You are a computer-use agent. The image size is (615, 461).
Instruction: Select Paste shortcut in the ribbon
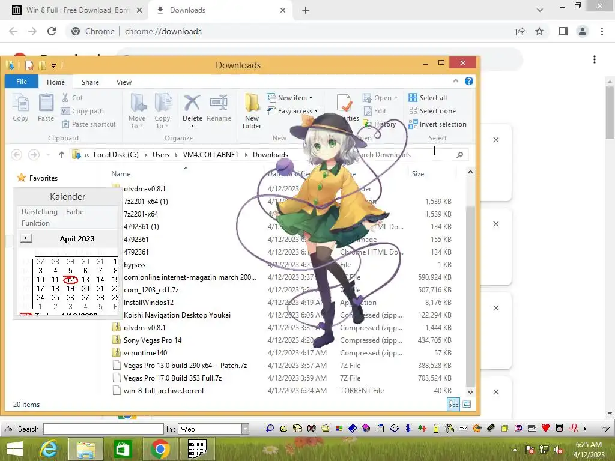click(89, 124)
